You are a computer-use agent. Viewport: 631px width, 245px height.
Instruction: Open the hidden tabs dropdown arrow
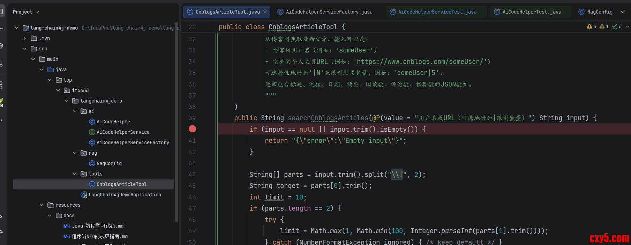623,12
